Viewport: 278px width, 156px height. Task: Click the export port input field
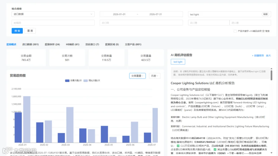tap(209, 23)
